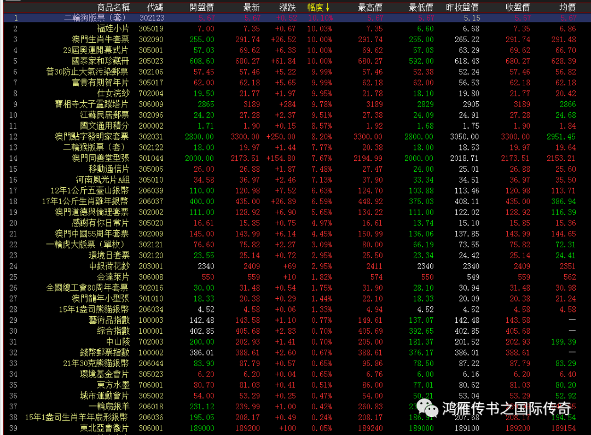Select 富貴有期賀年片 row

point(297,83)
